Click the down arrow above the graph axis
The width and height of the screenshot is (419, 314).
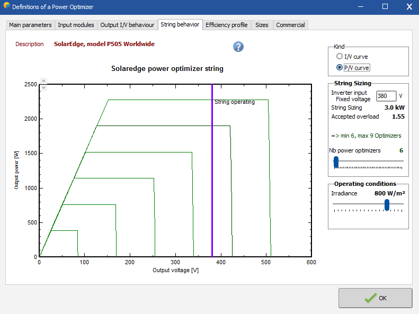pos(44,87)
